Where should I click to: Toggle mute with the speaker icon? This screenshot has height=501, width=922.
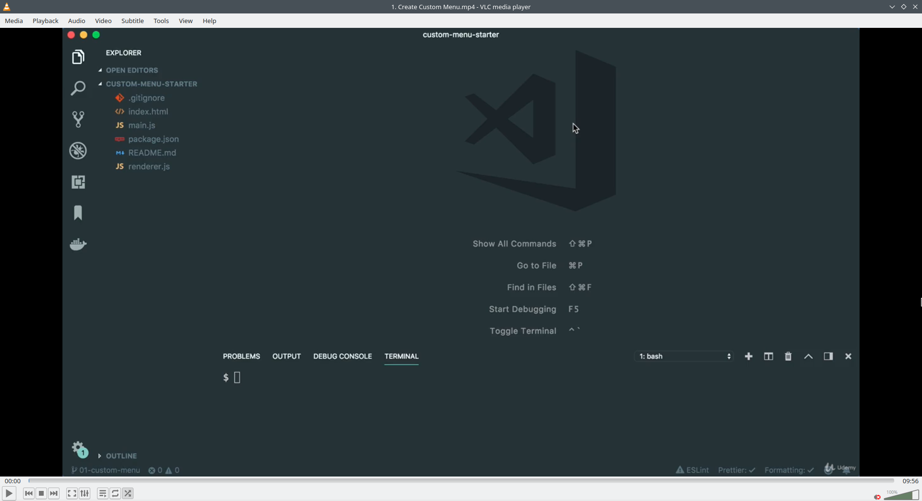pyautogui.click(x=877, y=497)
